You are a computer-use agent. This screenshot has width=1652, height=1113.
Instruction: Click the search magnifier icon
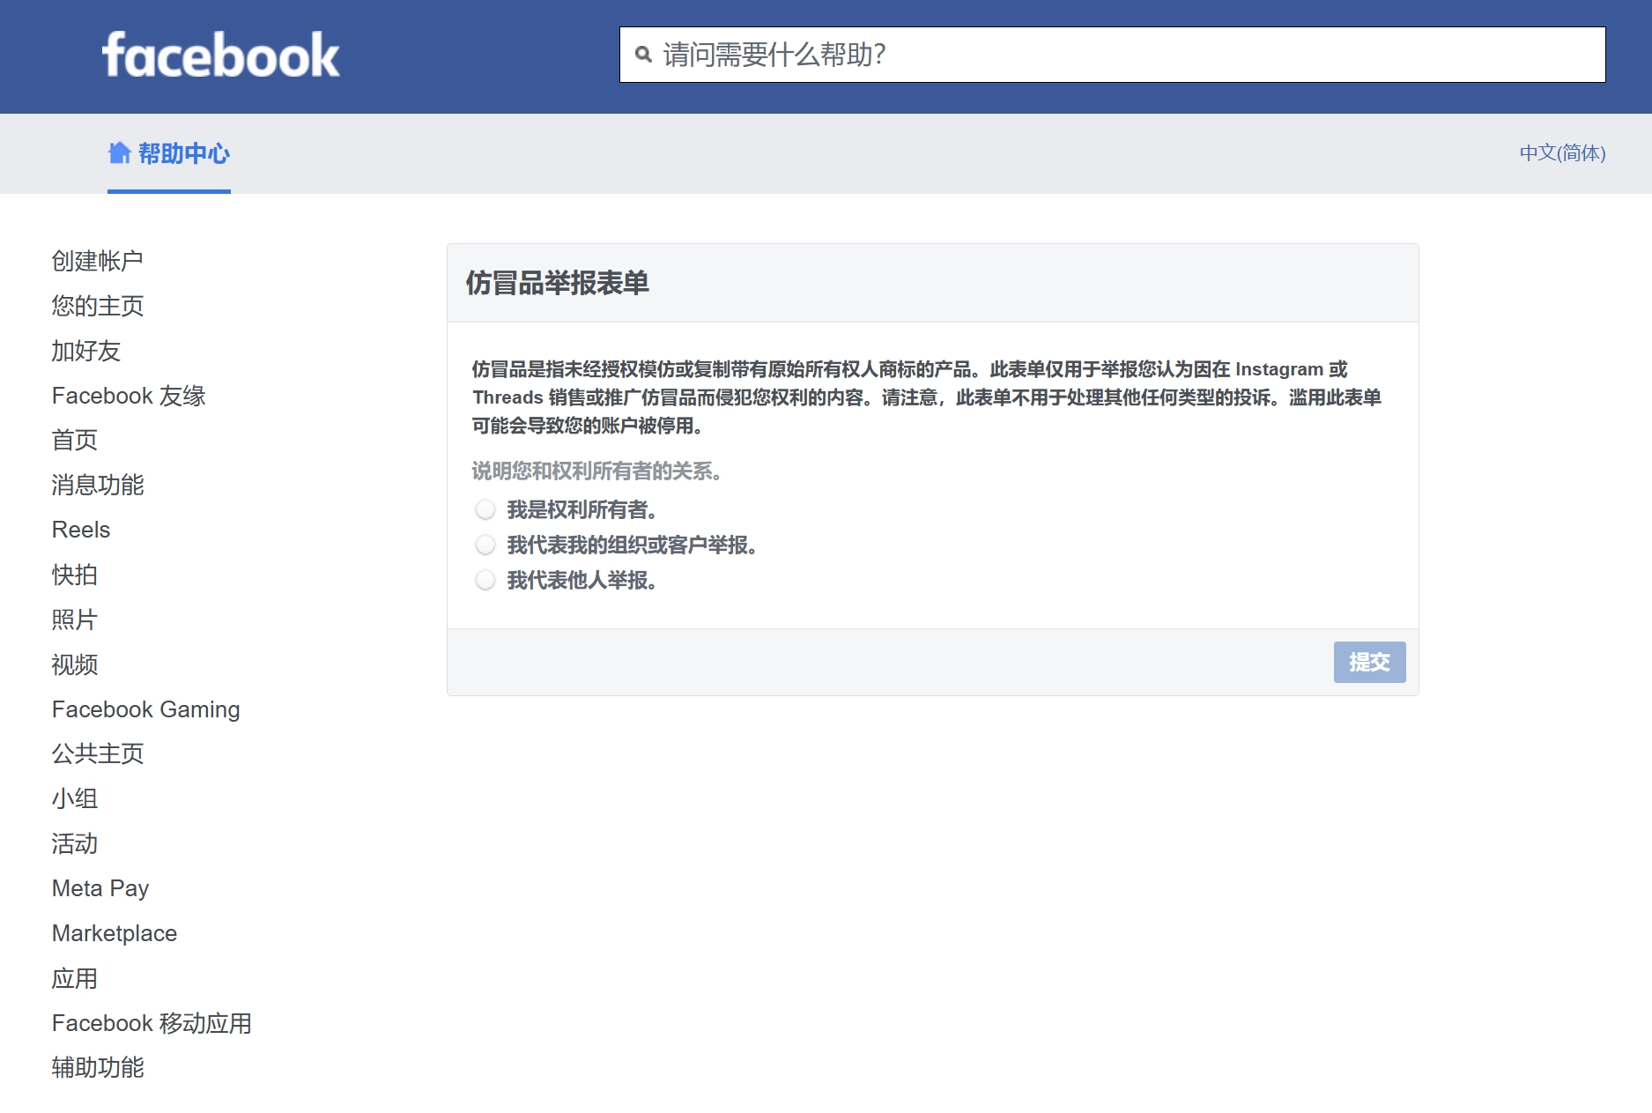click(642, 56)
